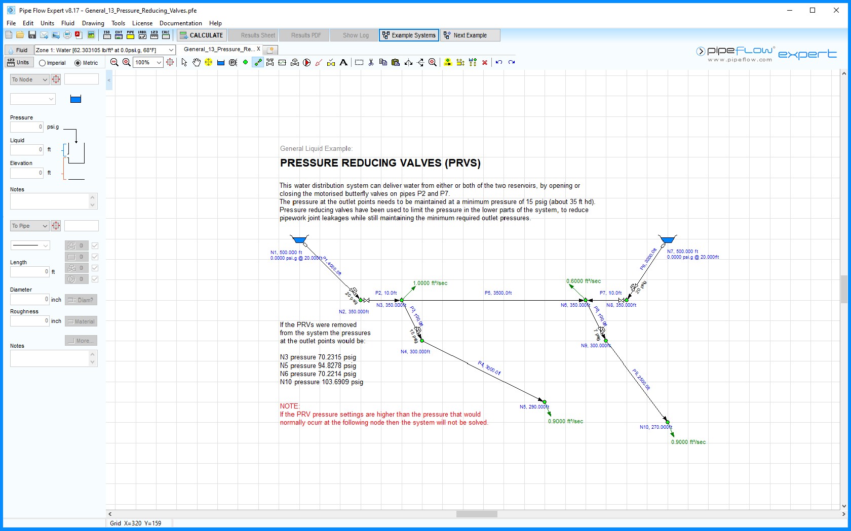Screen dimensions: 851x531
Task: Open the Tools menu
Action: click(x=118, y=23)
